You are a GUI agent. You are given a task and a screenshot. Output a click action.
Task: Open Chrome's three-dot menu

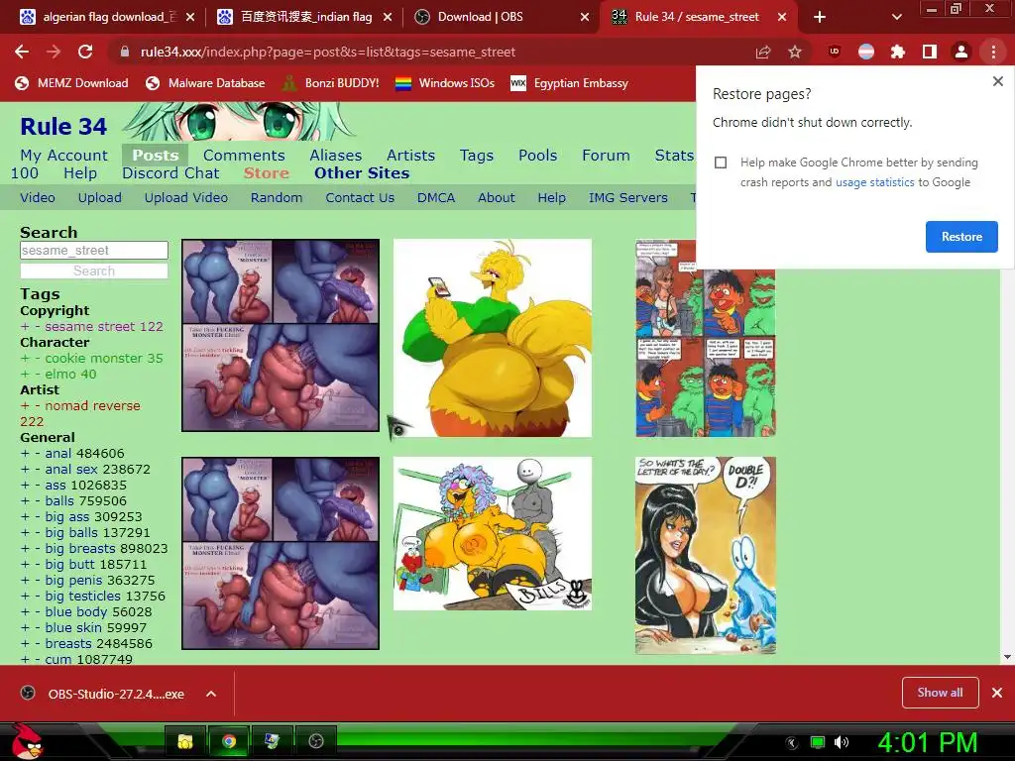tap(993, 52)
